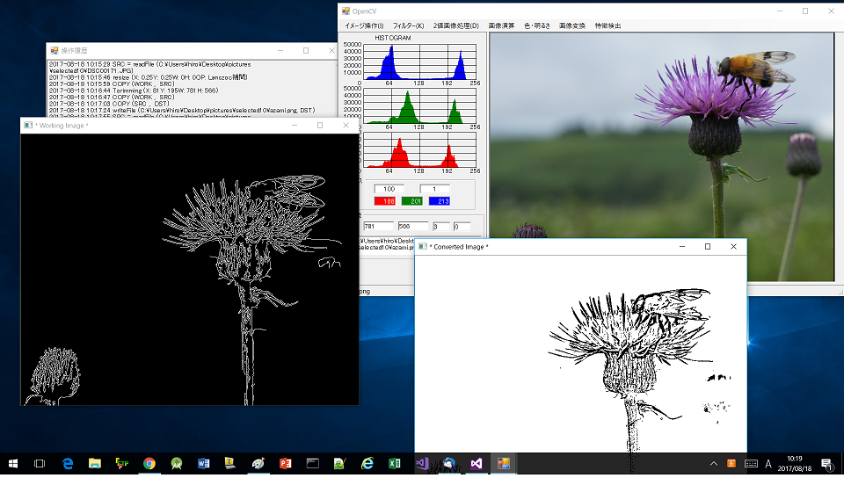This screenshot has height=478, width=844.
Task: Open Task View from the taskbar
Action: [40, 463]
